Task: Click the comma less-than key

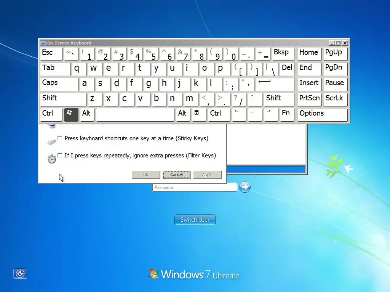Action: [207, 100]
